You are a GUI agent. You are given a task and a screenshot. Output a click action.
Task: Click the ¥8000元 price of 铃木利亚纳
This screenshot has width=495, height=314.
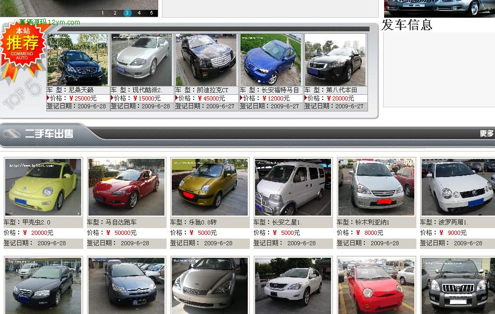point(370,233)
